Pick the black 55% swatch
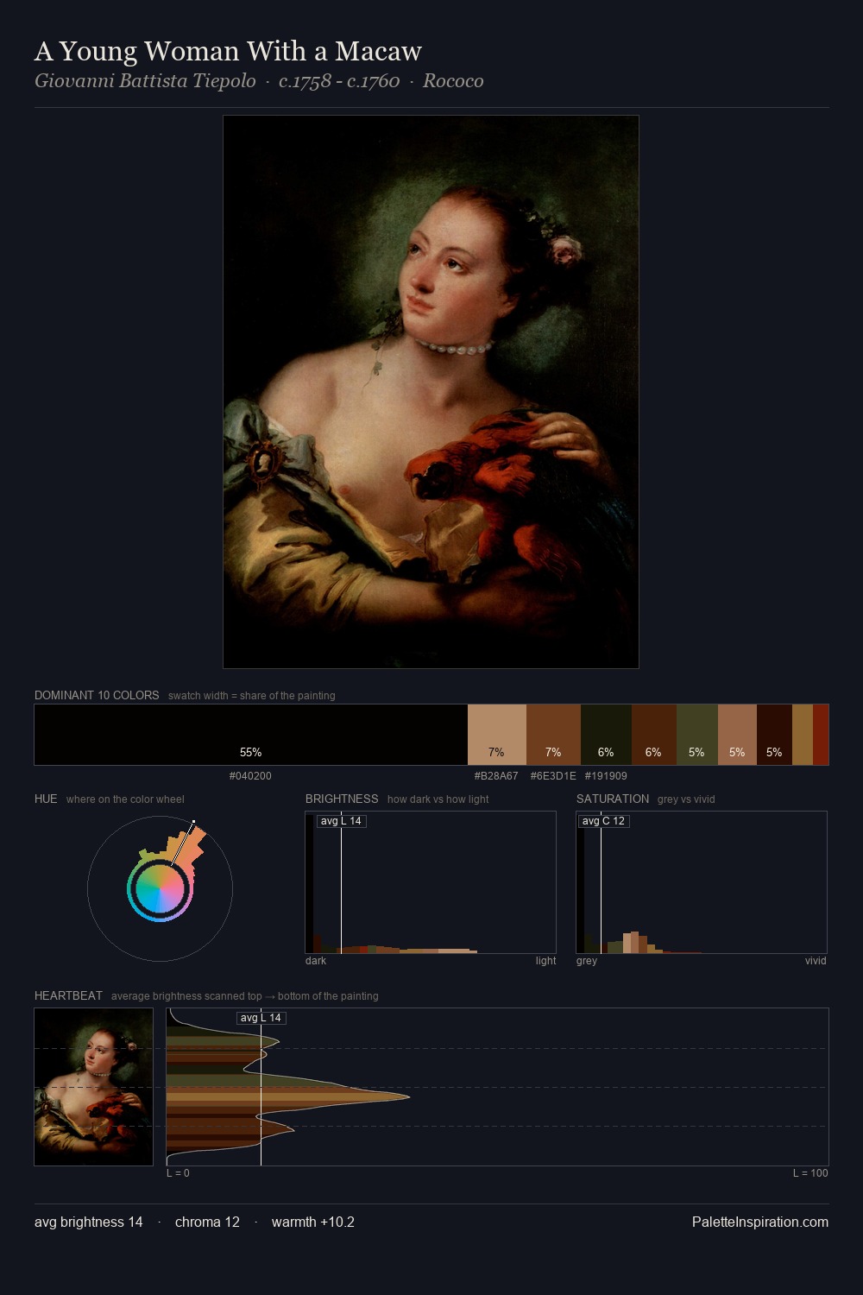Viewport: 863px width, 1295px height. point(251,735)
